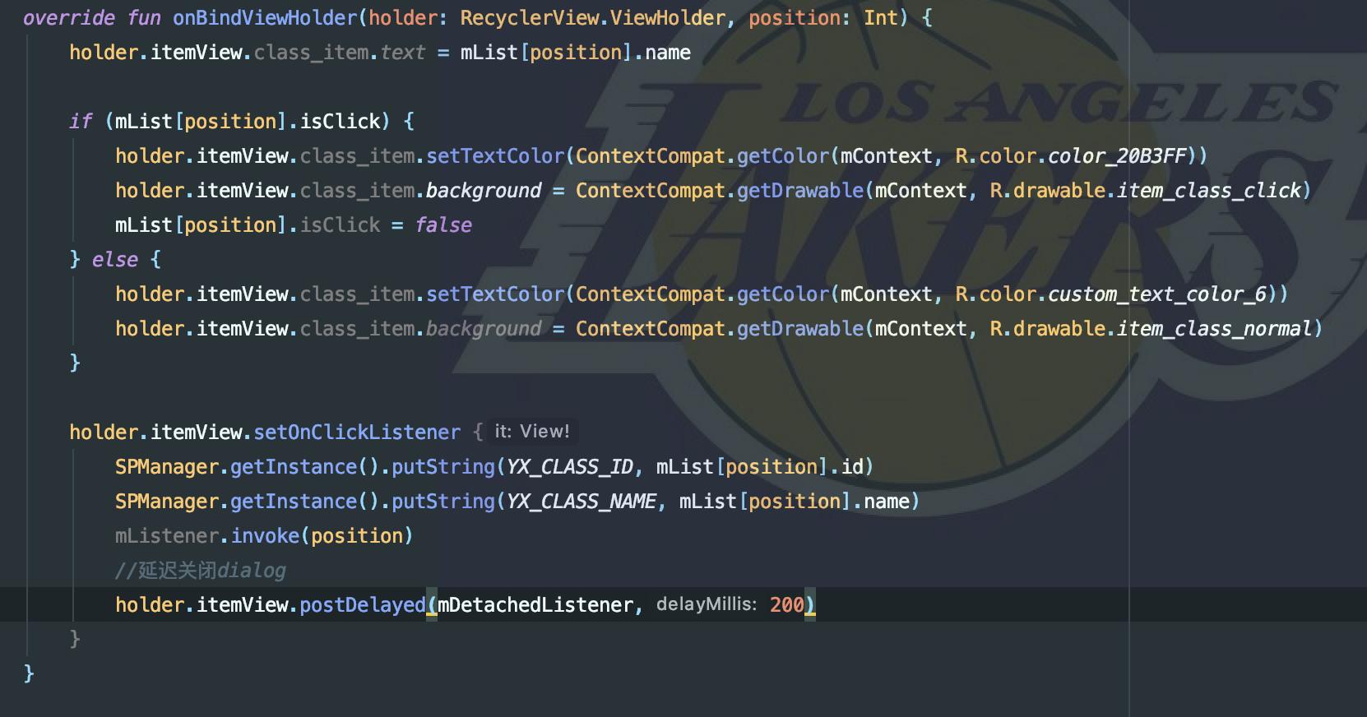Click the 'it: View!' inlay hint
The width and height of the screenshot is (1367, 717).
[532, 432]
